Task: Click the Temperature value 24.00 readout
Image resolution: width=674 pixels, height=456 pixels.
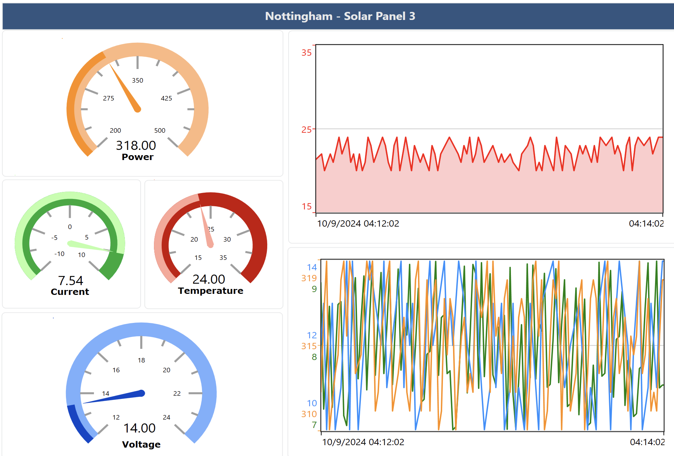Action: tap(209, 279)
